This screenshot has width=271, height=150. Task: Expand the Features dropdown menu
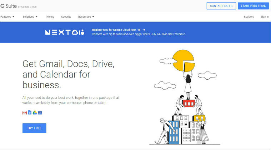7,17
